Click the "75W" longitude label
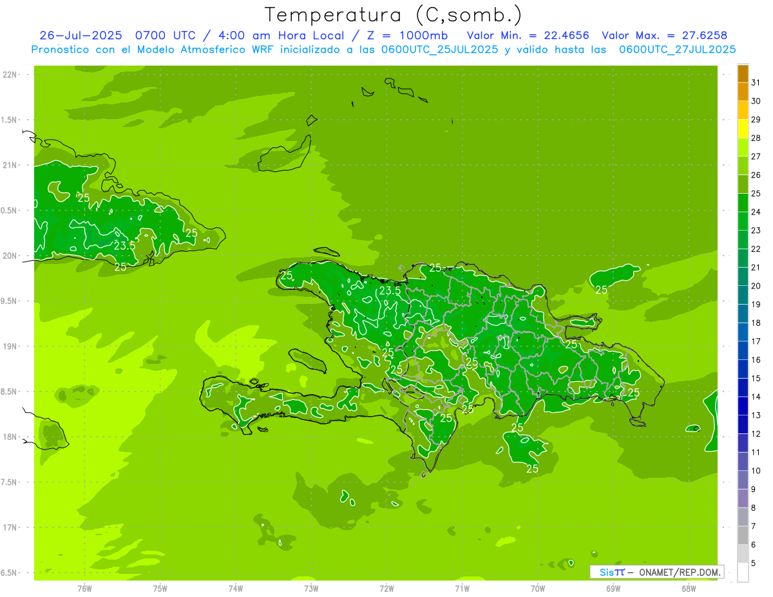The height and width of the screenshot is (597, 773). click(160, 589)
